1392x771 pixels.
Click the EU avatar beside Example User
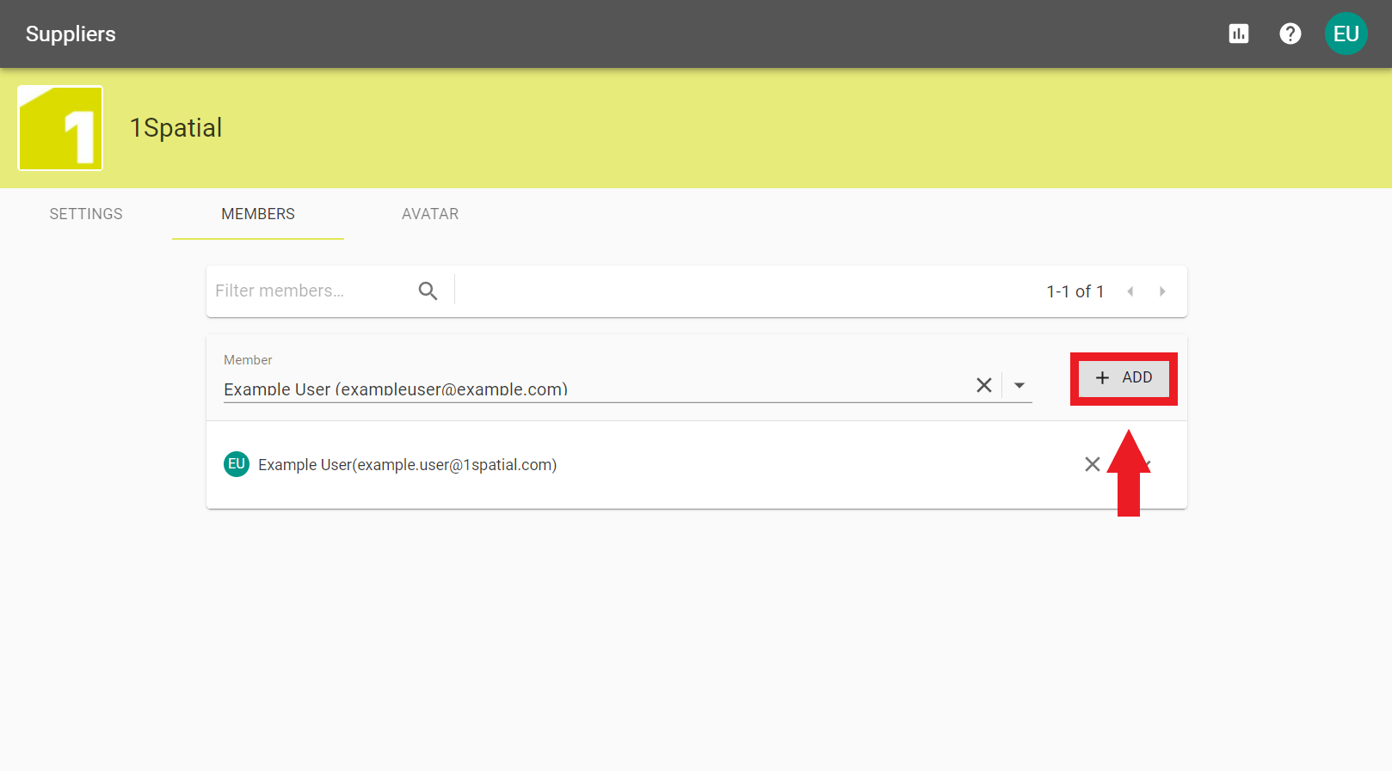pyautogui.click(x=237, y=464)
